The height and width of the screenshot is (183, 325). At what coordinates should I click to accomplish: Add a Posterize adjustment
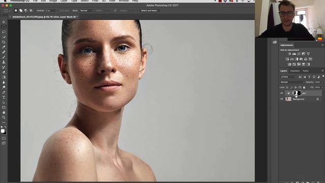pyautogui.click(x=294, y=65)
